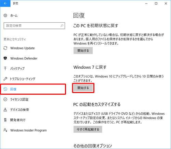Click the magnifier icon in search box
Image resolution: width=171 pixels, height=149 pixels.
click(62, 26)
